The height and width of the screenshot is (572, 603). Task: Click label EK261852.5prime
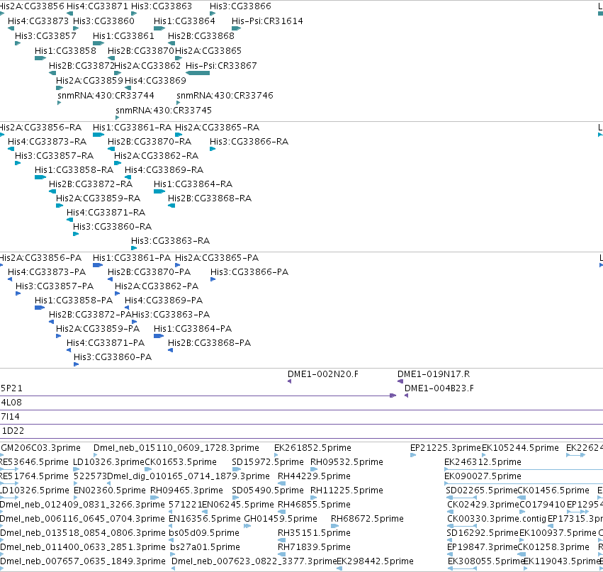click(x=312, y=448)
